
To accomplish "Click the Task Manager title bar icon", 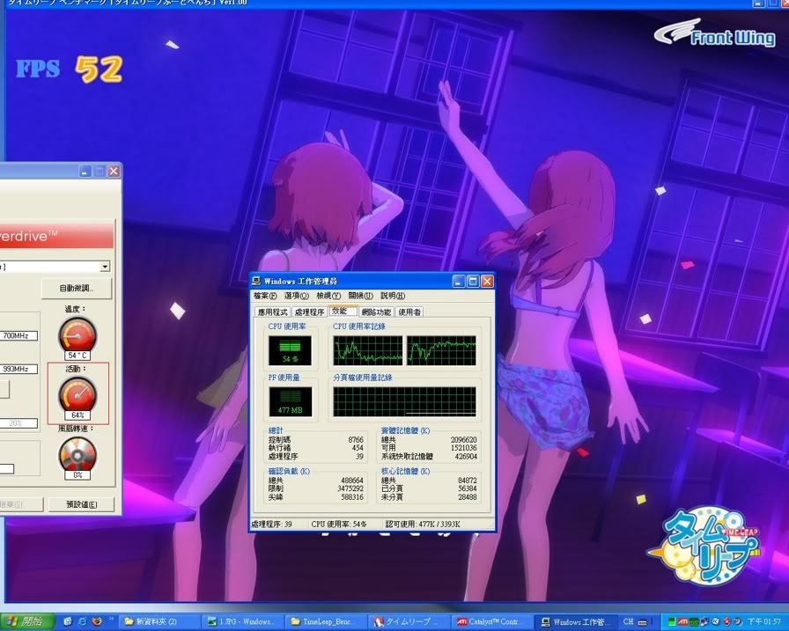I will [x=256, y=281].
